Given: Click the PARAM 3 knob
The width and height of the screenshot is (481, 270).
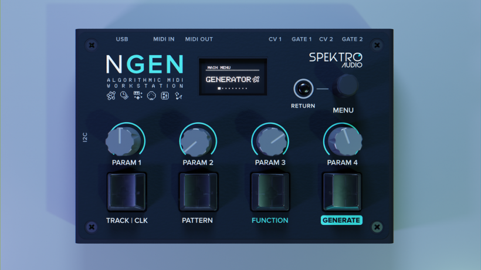Looking at the screenshot, I should (269, 141).
